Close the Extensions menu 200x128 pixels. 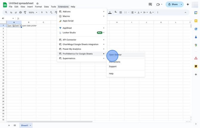pos(63,7)
